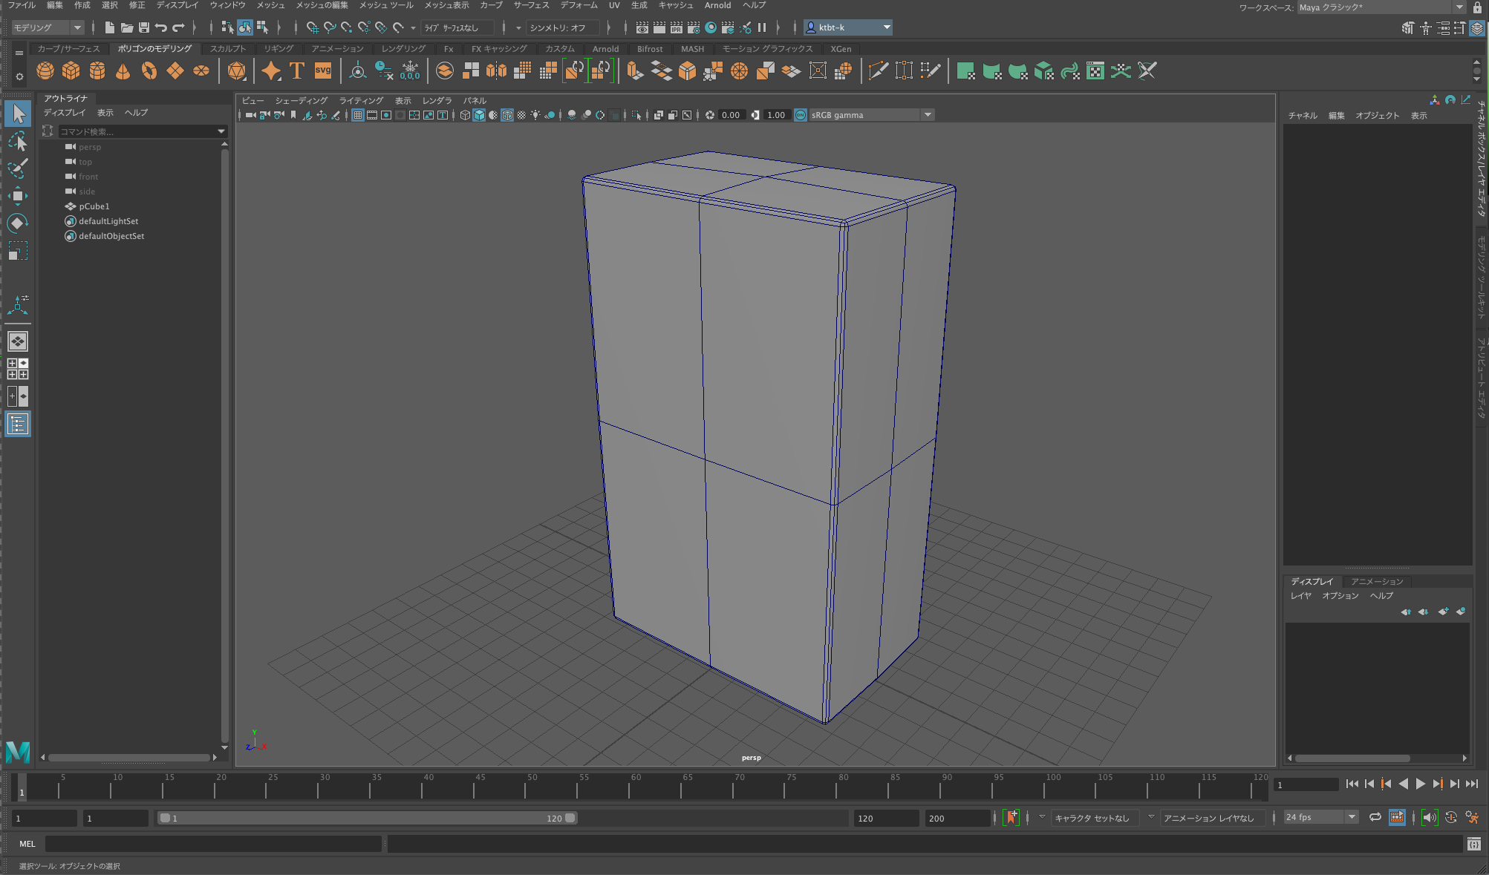Select the Rotate tool in toolbox
This screenshot has height=875, width=1489.
[x=18, y=223]
